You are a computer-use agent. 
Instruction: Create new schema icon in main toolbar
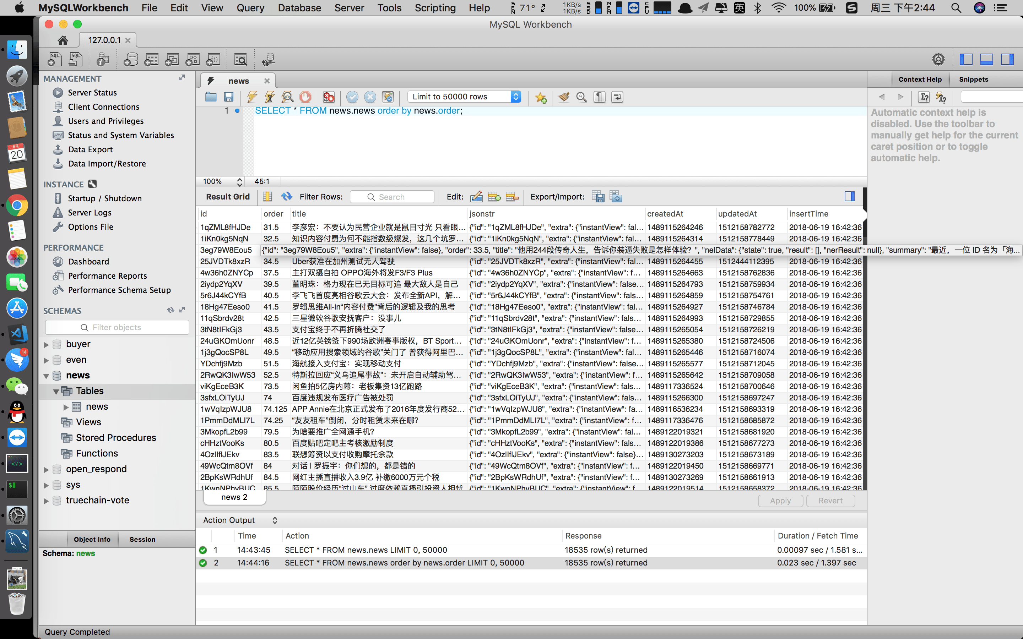click(131, 60)
